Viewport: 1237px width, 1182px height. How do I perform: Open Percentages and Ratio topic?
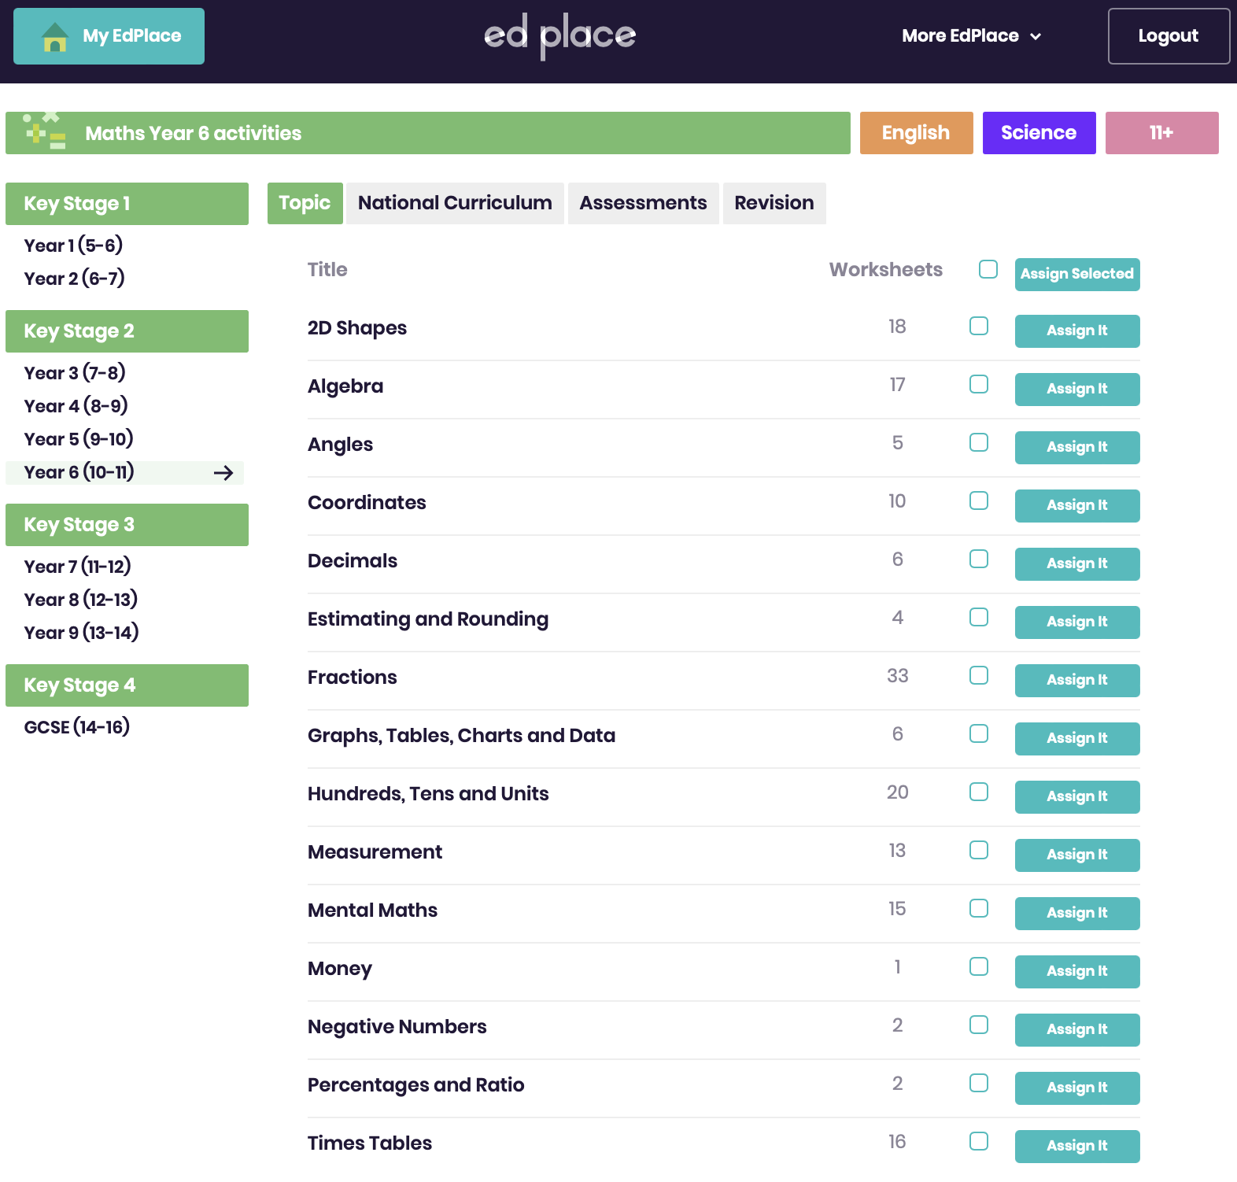(416, 1085)
